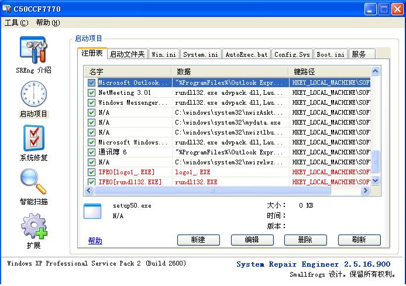Open the 工具(C) menu

point(16,23)
